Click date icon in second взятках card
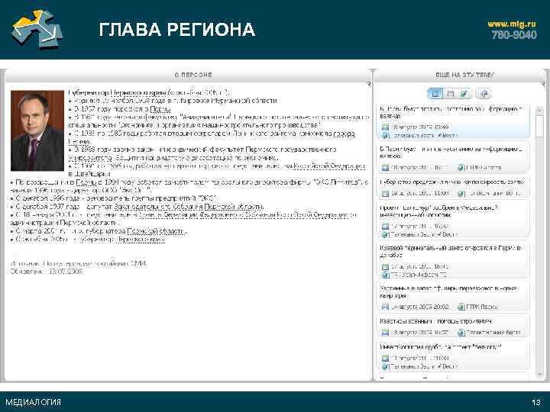 click(x=385, y=167)
